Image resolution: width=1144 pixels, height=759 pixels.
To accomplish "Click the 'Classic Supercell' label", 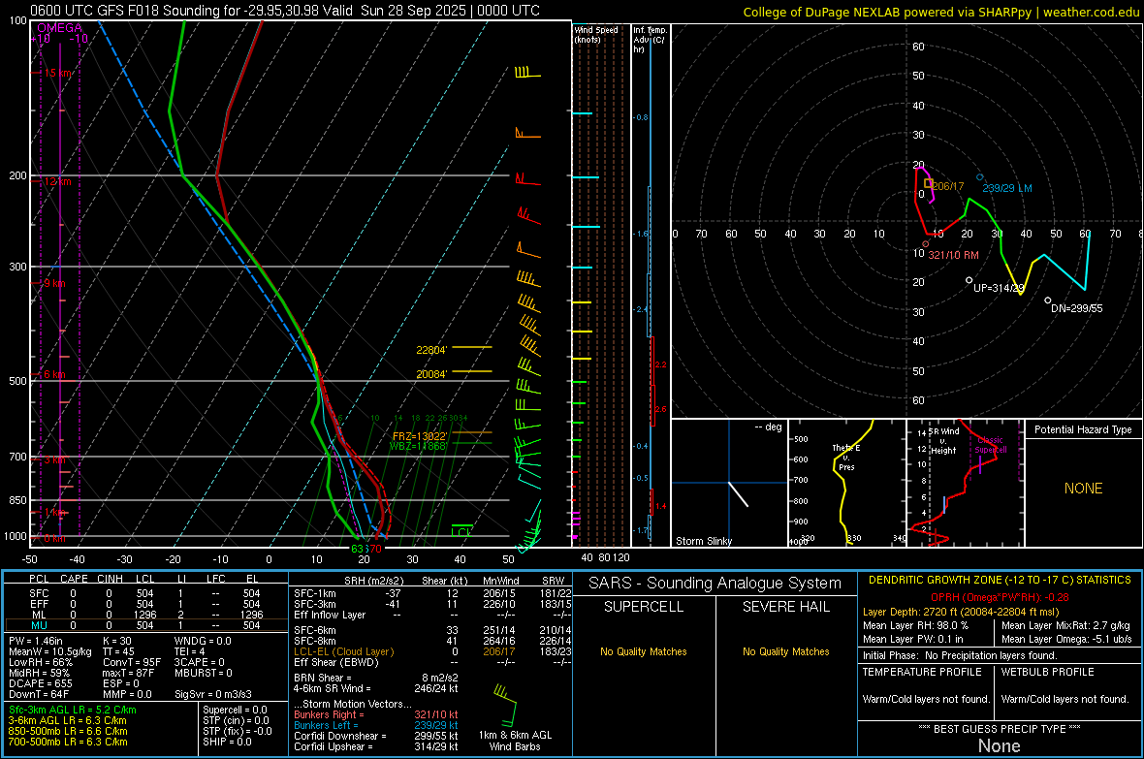I will [x=990, y=445].
